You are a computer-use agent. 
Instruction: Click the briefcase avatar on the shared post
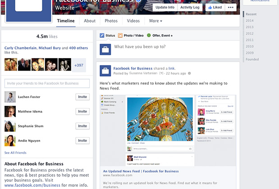tap(105, 71)
